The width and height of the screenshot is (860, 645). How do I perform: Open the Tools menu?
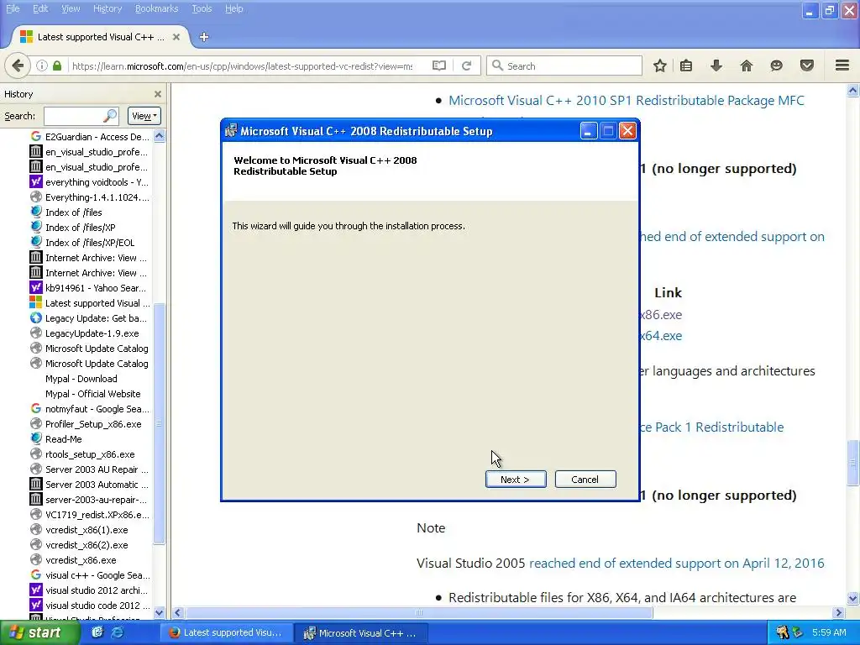point(202,8)
